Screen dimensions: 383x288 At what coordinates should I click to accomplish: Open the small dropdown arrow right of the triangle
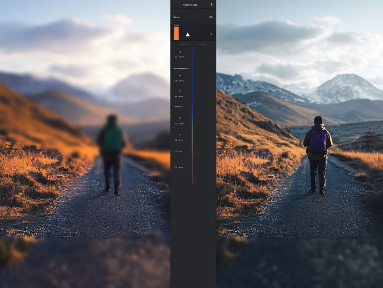210,34
